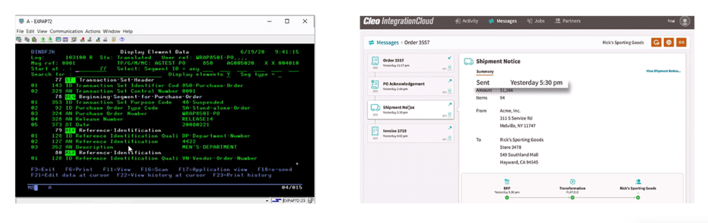The width and height of the screenshot is (708, 223).
Task: Go to Partners tab in Cleo
Action: click(567, 21)
